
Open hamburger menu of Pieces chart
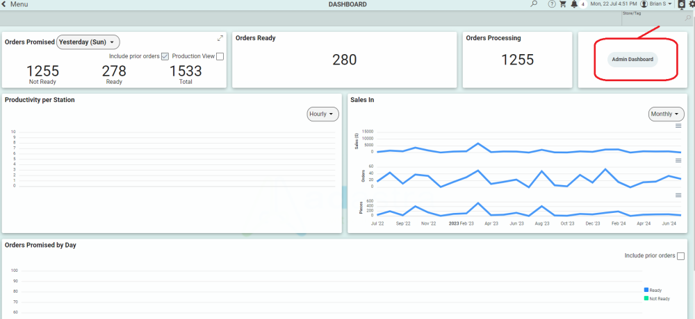pos(678,195)
